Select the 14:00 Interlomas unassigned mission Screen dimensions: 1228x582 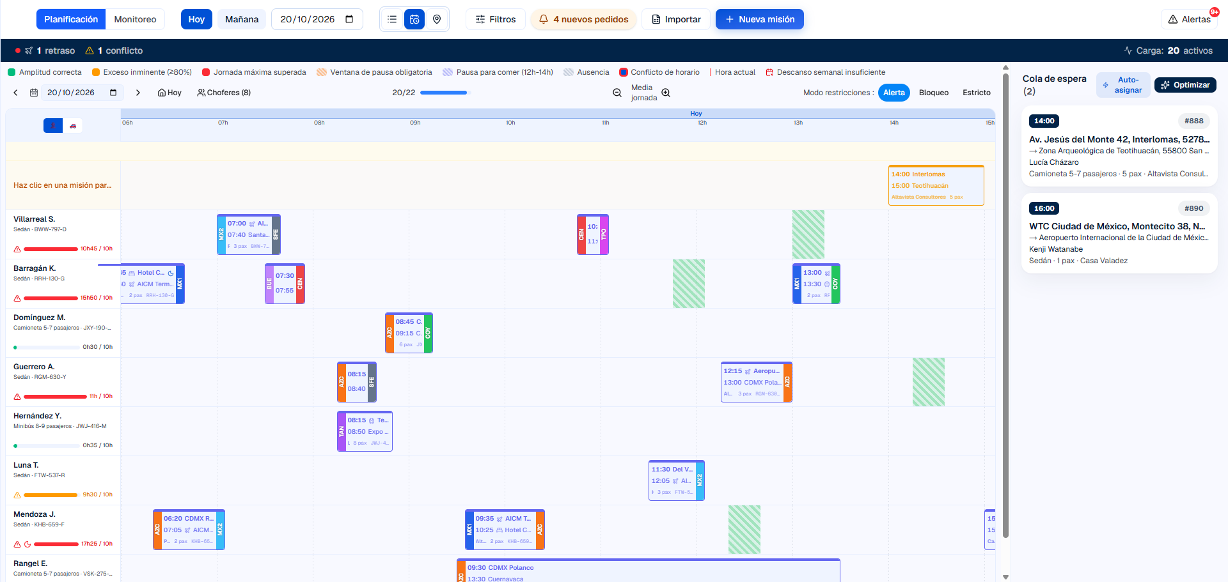(x=936, y=185)
